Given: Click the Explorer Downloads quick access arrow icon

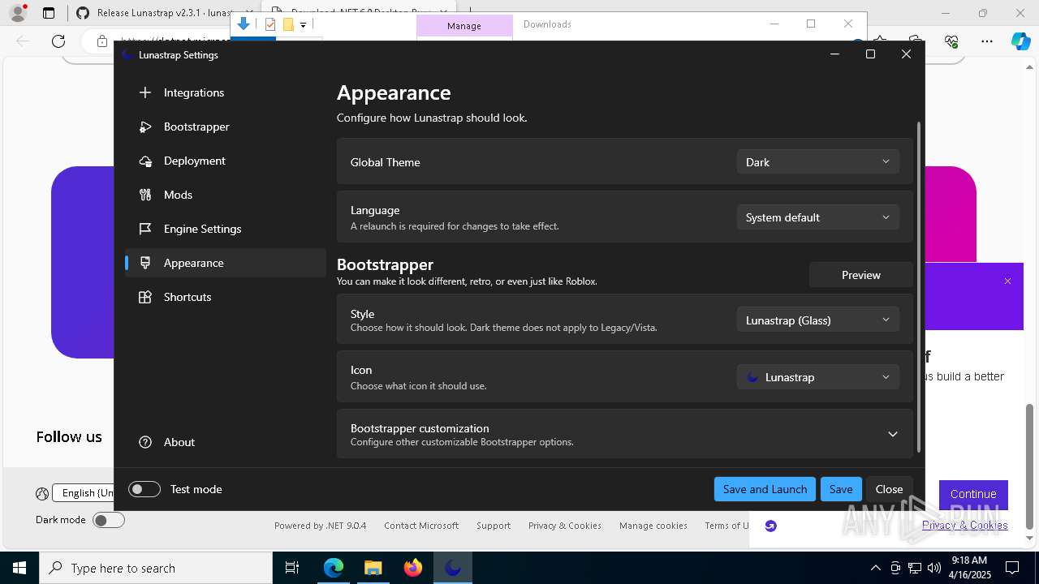Looking at the screenshot, I should (244, 24).
